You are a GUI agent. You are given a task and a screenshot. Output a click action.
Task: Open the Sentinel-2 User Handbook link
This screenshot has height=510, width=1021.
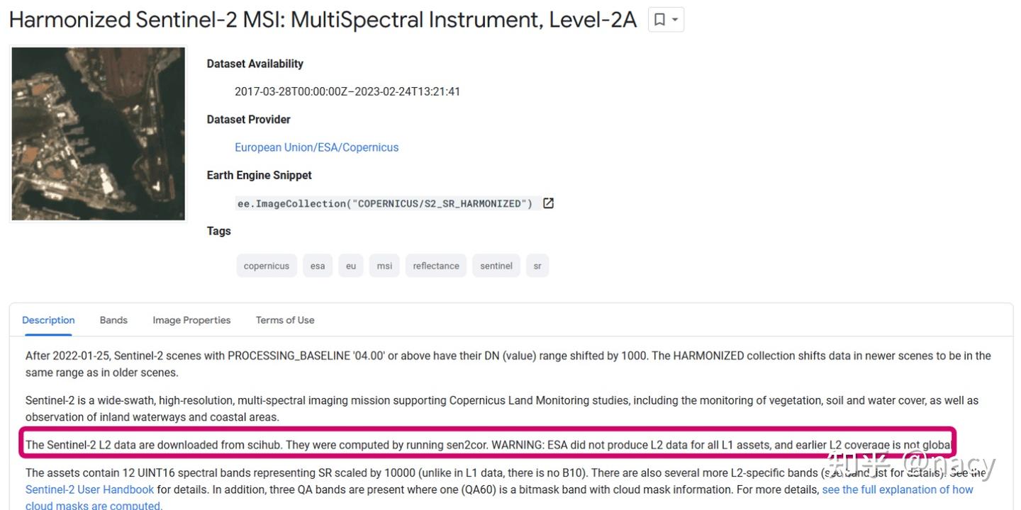pyautogui.click(x=89, y=489)
